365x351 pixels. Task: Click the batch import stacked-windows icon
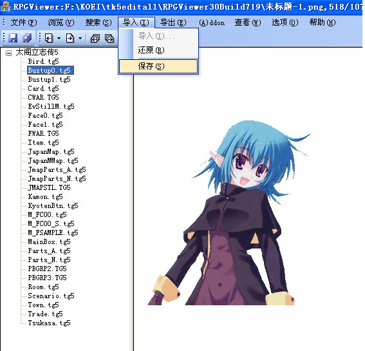pos(95,38)
